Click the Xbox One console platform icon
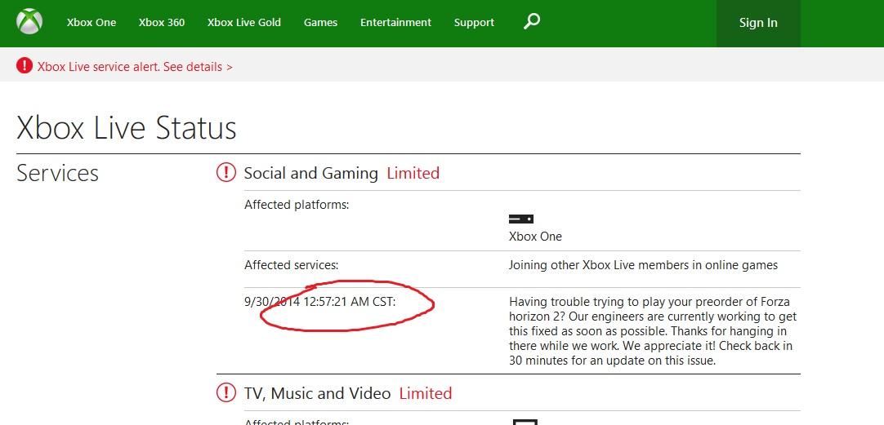The width and height of the screenshot is (884, 425). point(521,219)
